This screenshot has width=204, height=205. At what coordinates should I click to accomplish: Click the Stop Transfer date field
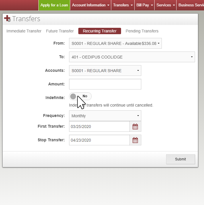coord(99,140)
